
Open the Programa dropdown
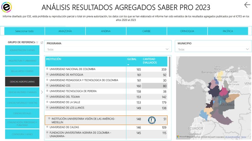coord(108,50)
